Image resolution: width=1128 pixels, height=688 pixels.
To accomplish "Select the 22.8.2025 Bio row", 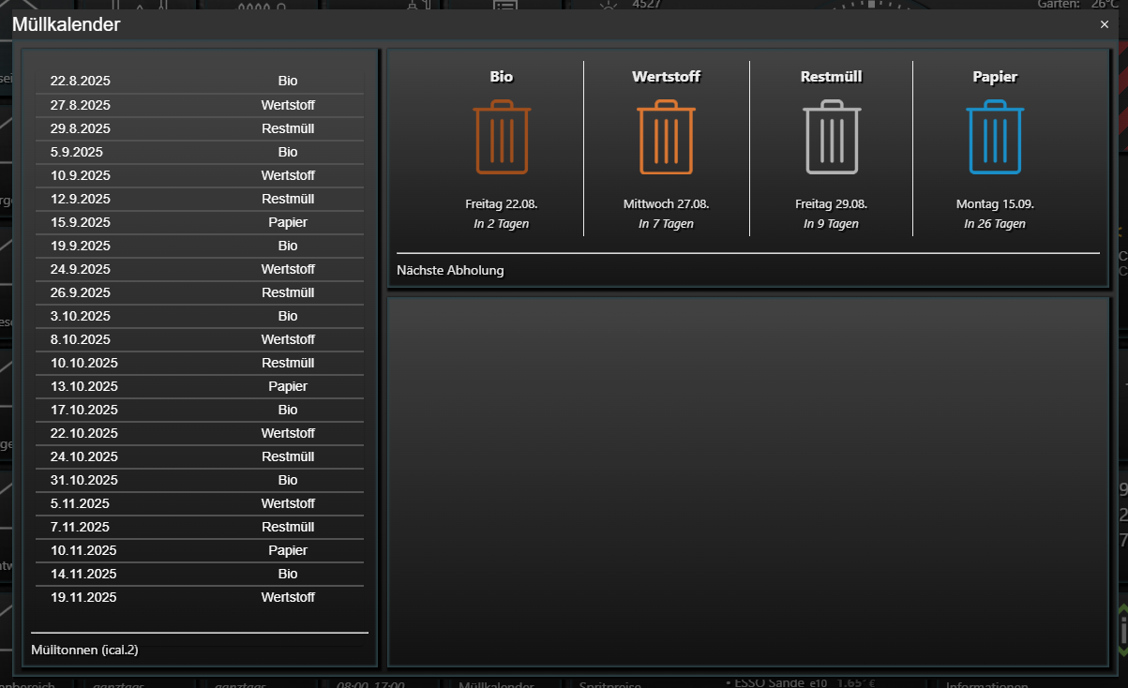I will coord(200,82).
